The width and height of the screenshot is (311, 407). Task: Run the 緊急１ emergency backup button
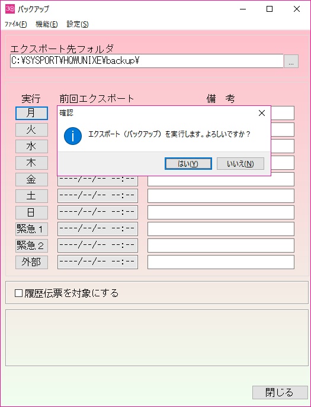(31, 229)
